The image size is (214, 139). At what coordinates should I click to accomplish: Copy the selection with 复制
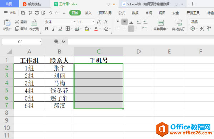(21, 29)
